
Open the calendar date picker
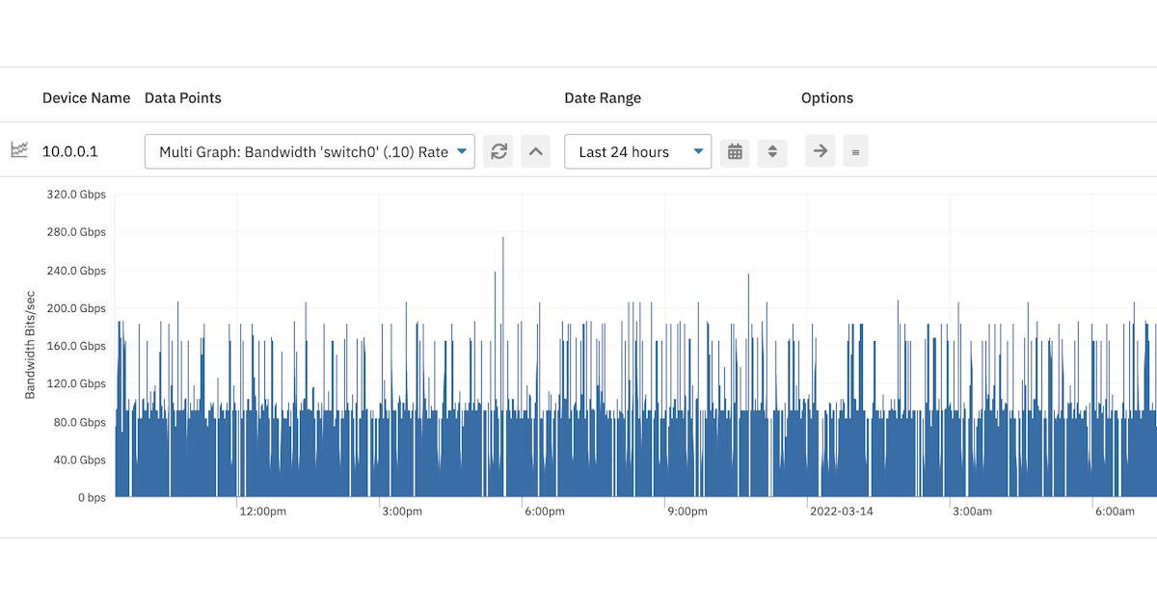click(x=735, y=151)
